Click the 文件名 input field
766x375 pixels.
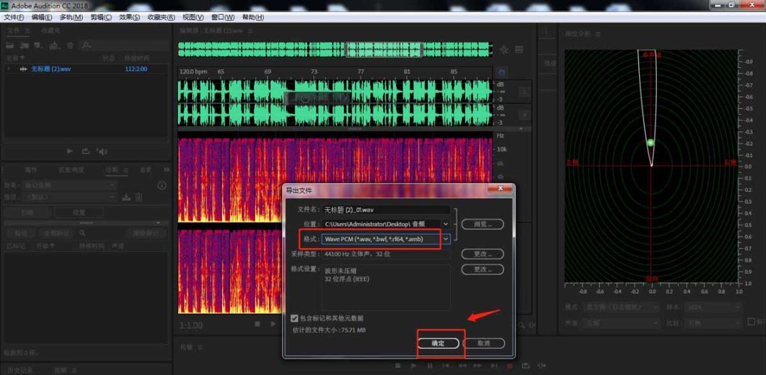pyautogui.click(x=386, y=210)
